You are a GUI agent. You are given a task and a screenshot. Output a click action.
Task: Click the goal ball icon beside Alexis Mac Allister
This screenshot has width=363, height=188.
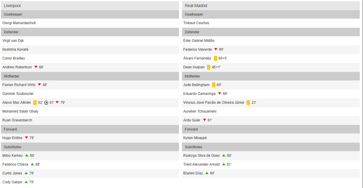pos(46,103)
